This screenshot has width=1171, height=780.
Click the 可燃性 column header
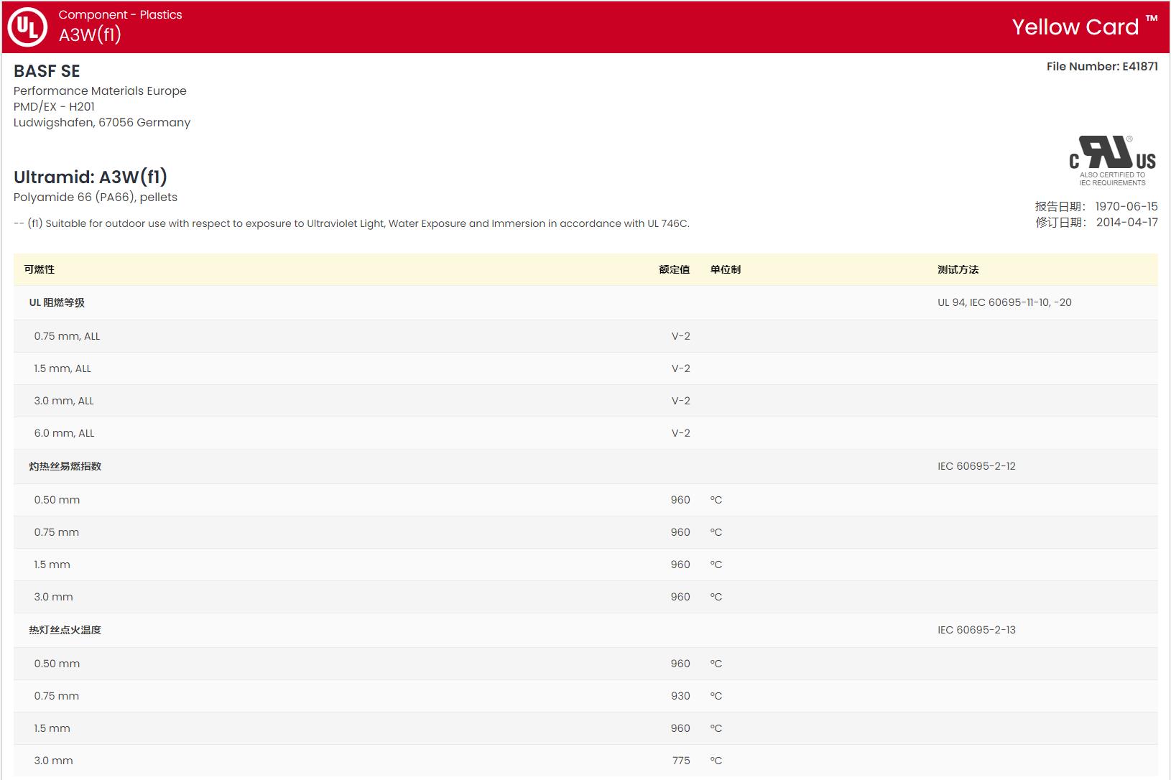(39, 269)
